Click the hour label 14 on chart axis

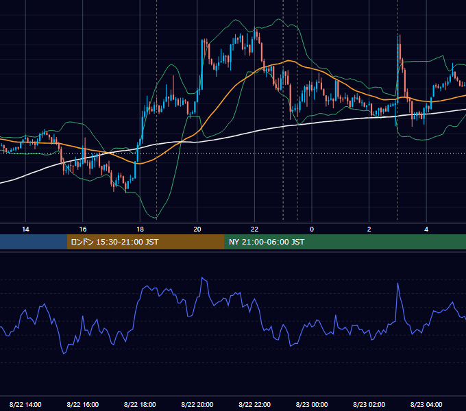click(x=25, y=229)
